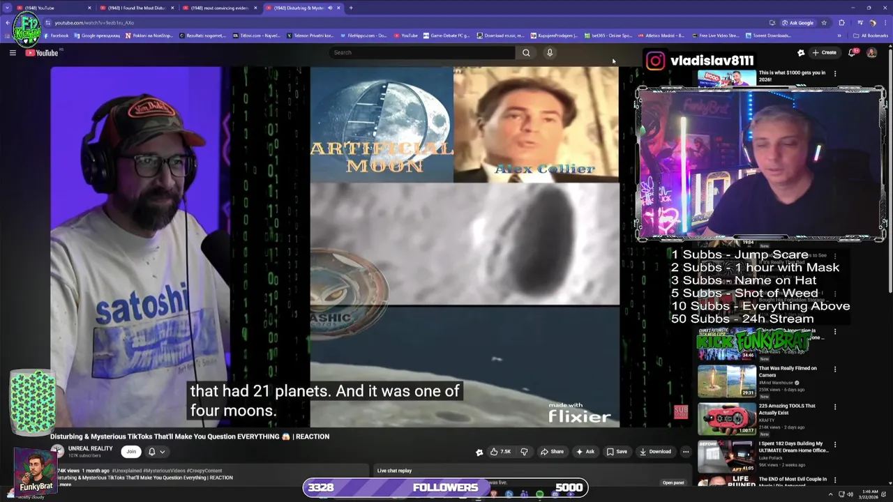The height and width of the screenshot is (502, 893).
Task: Open the Facebook bookmark
Action: (x=56, y=36)
